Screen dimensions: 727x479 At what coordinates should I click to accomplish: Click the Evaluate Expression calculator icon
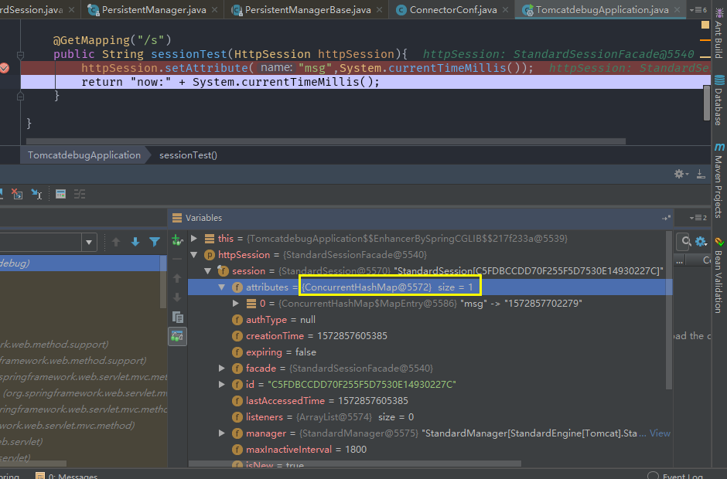pyautogui.click(x=60, y=194)
